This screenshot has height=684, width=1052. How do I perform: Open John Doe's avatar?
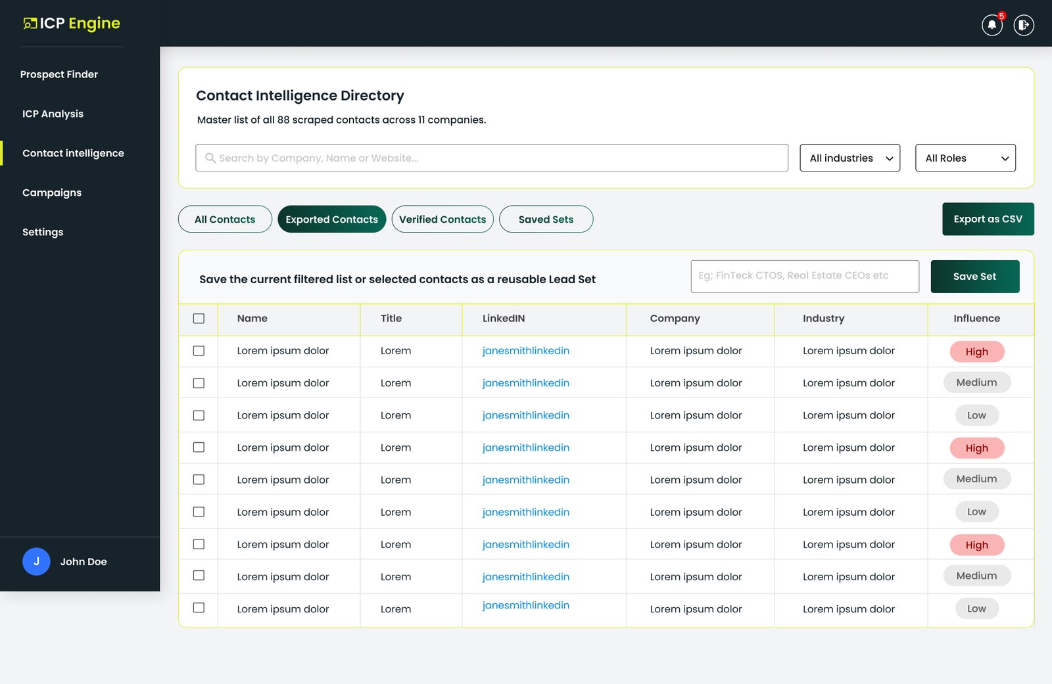pos(36,562)
